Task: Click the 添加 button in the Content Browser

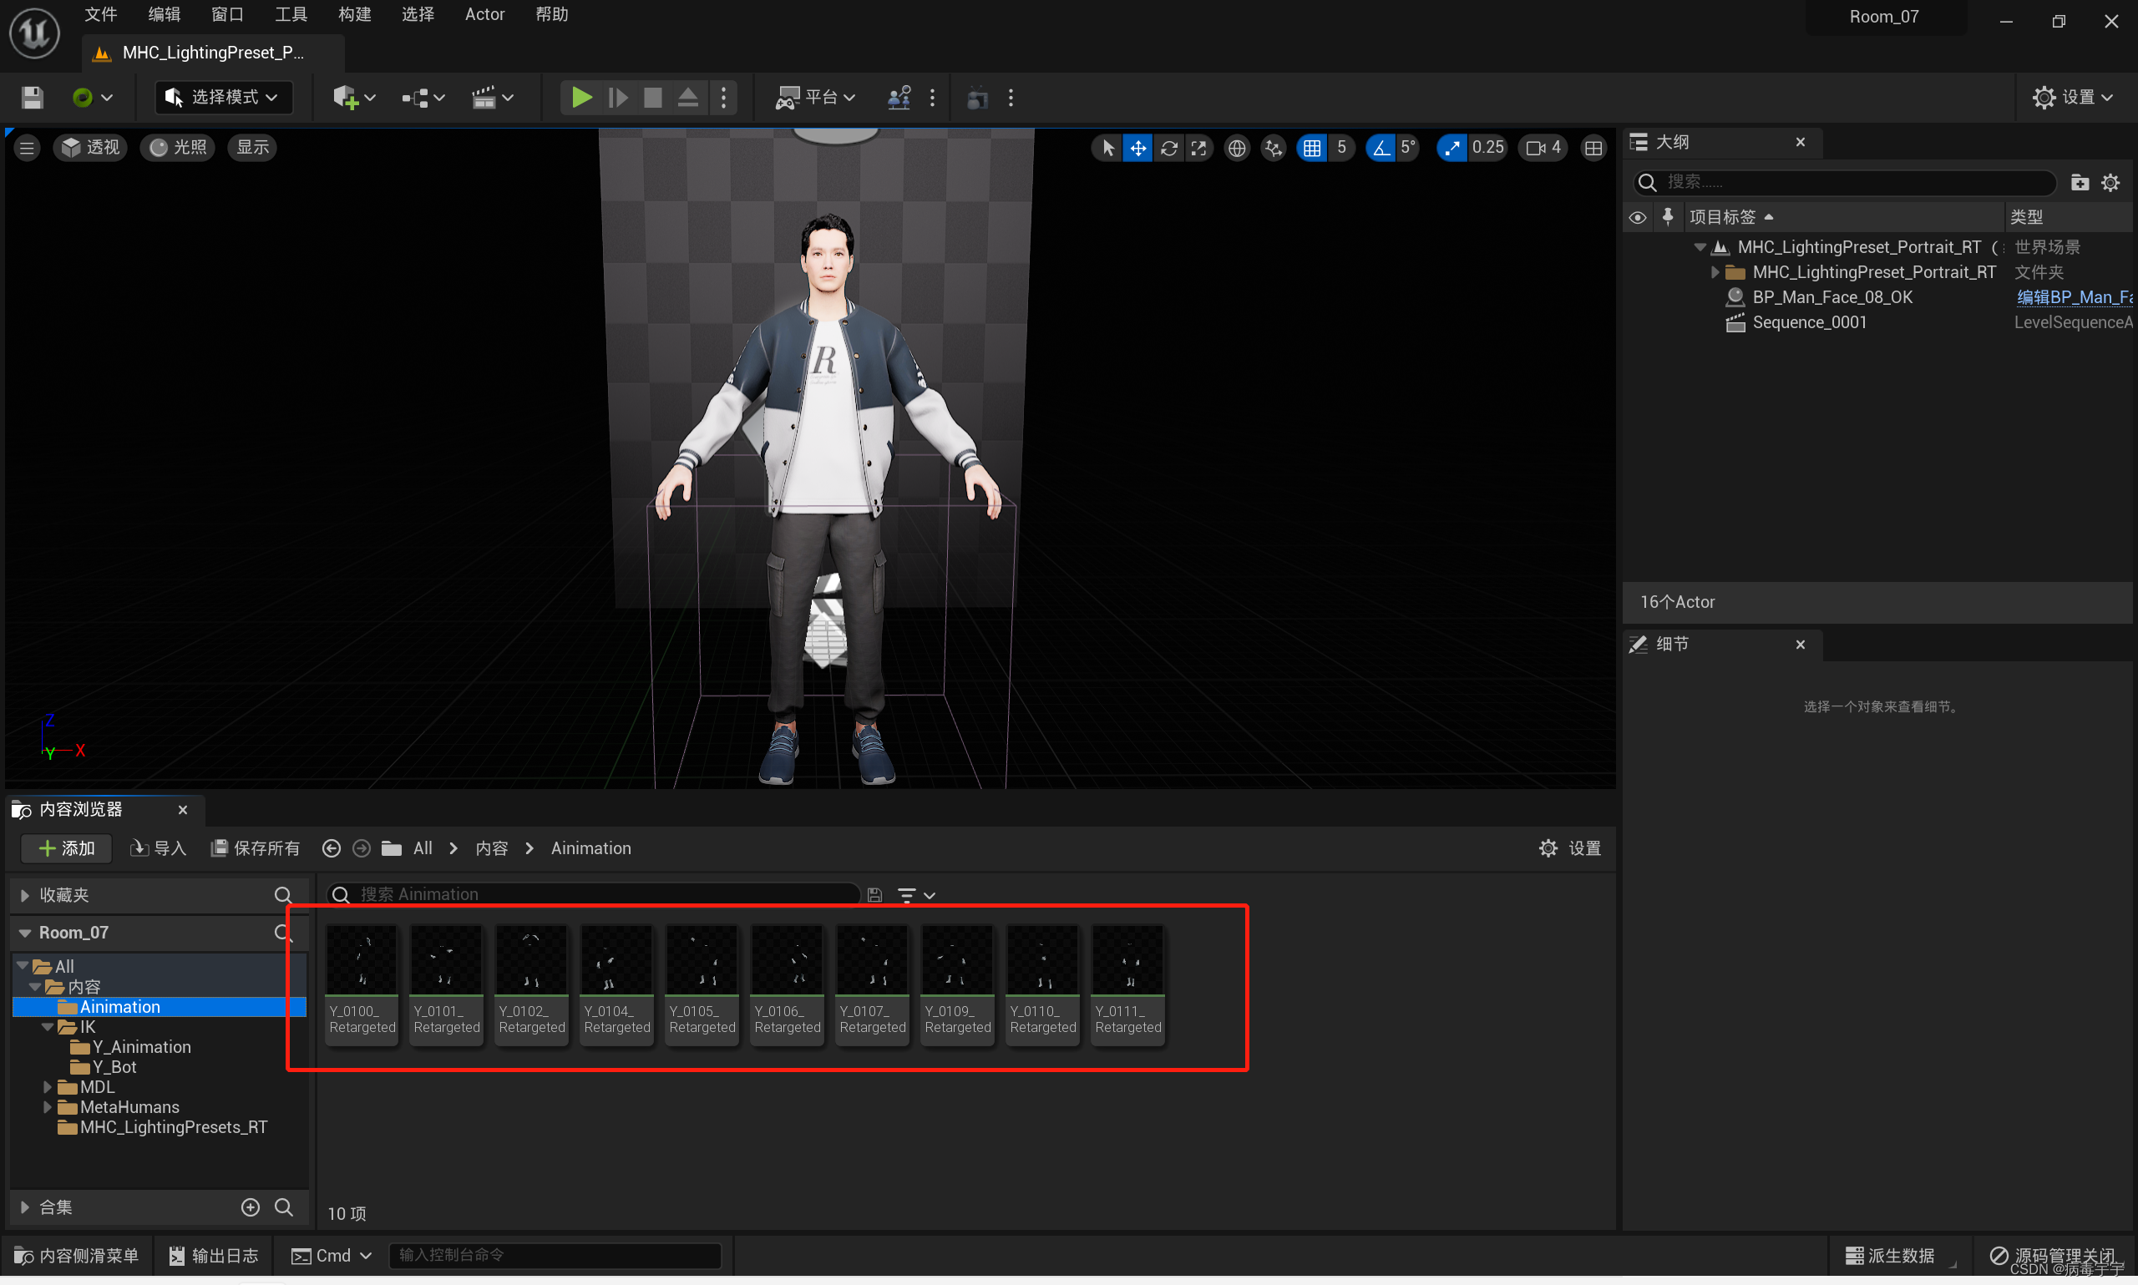Action: (67, 847)
